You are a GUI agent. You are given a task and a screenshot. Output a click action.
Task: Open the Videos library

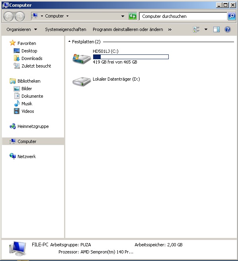[x=28, y=111]
